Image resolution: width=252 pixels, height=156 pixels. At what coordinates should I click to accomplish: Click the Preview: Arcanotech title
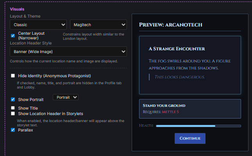(x=170, y=25)
